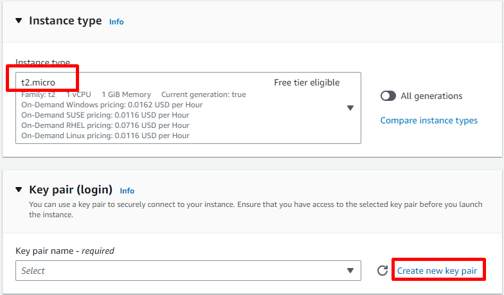The width and height of the screenshot is (504, 295).
Task: Click the Create new key pair link
Action: click(437, 271)
